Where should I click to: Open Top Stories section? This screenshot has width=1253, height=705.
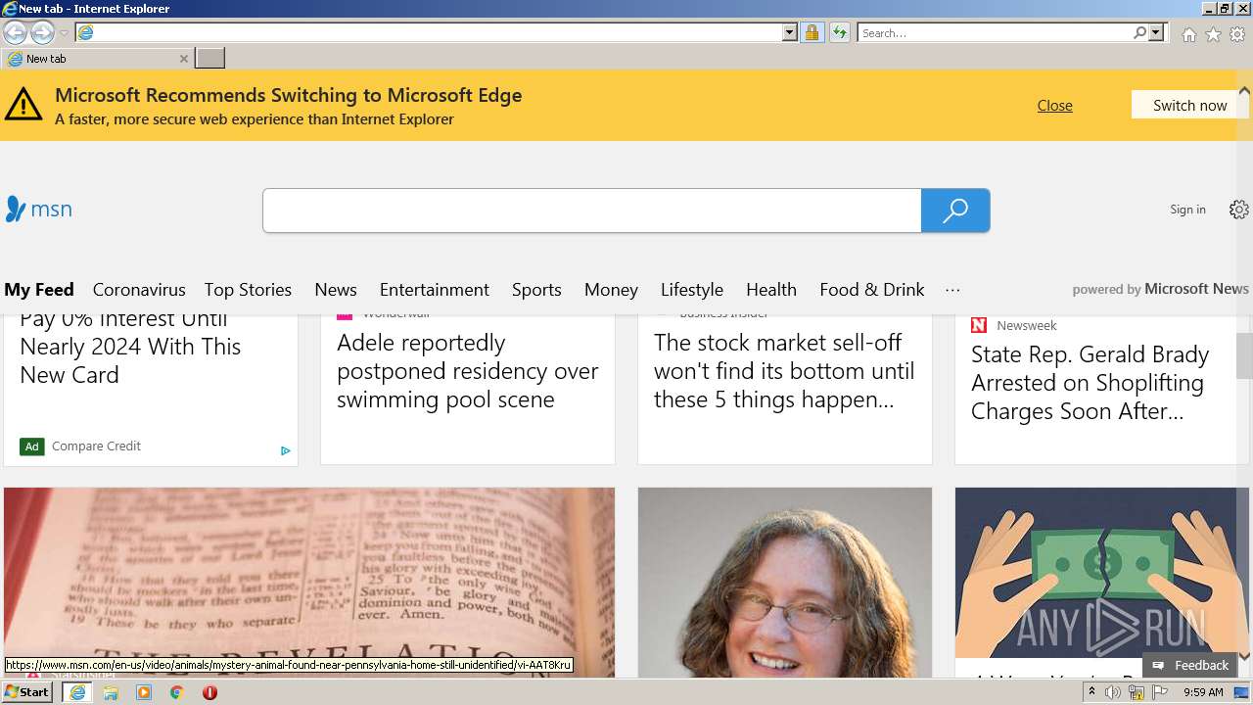coord(248,290)
